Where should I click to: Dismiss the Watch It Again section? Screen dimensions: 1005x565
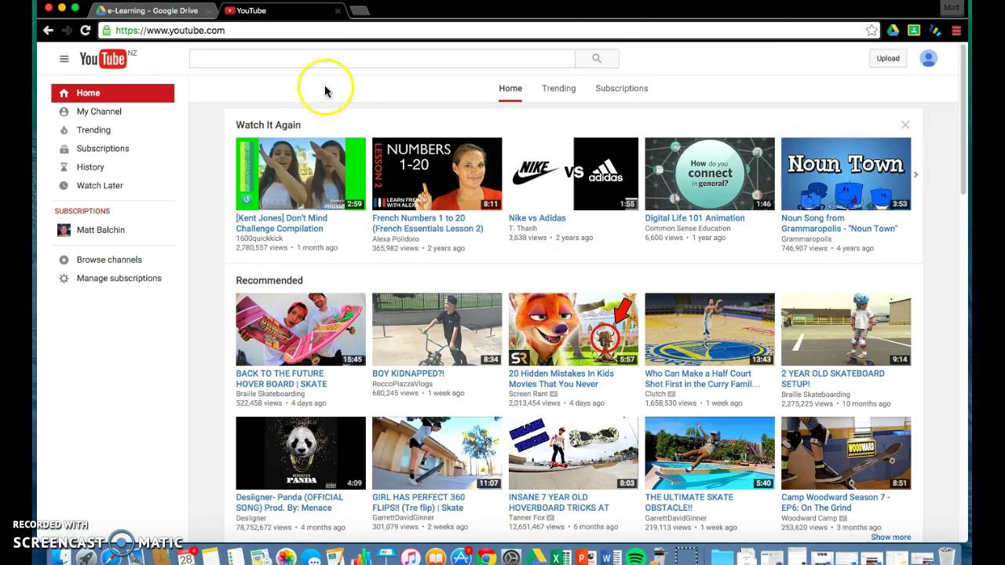(905, 125)
